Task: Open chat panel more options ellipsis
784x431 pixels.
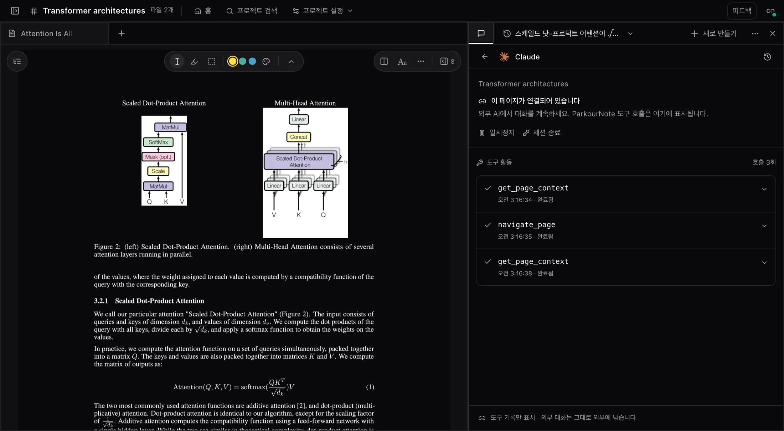Action: coord(755,33)
